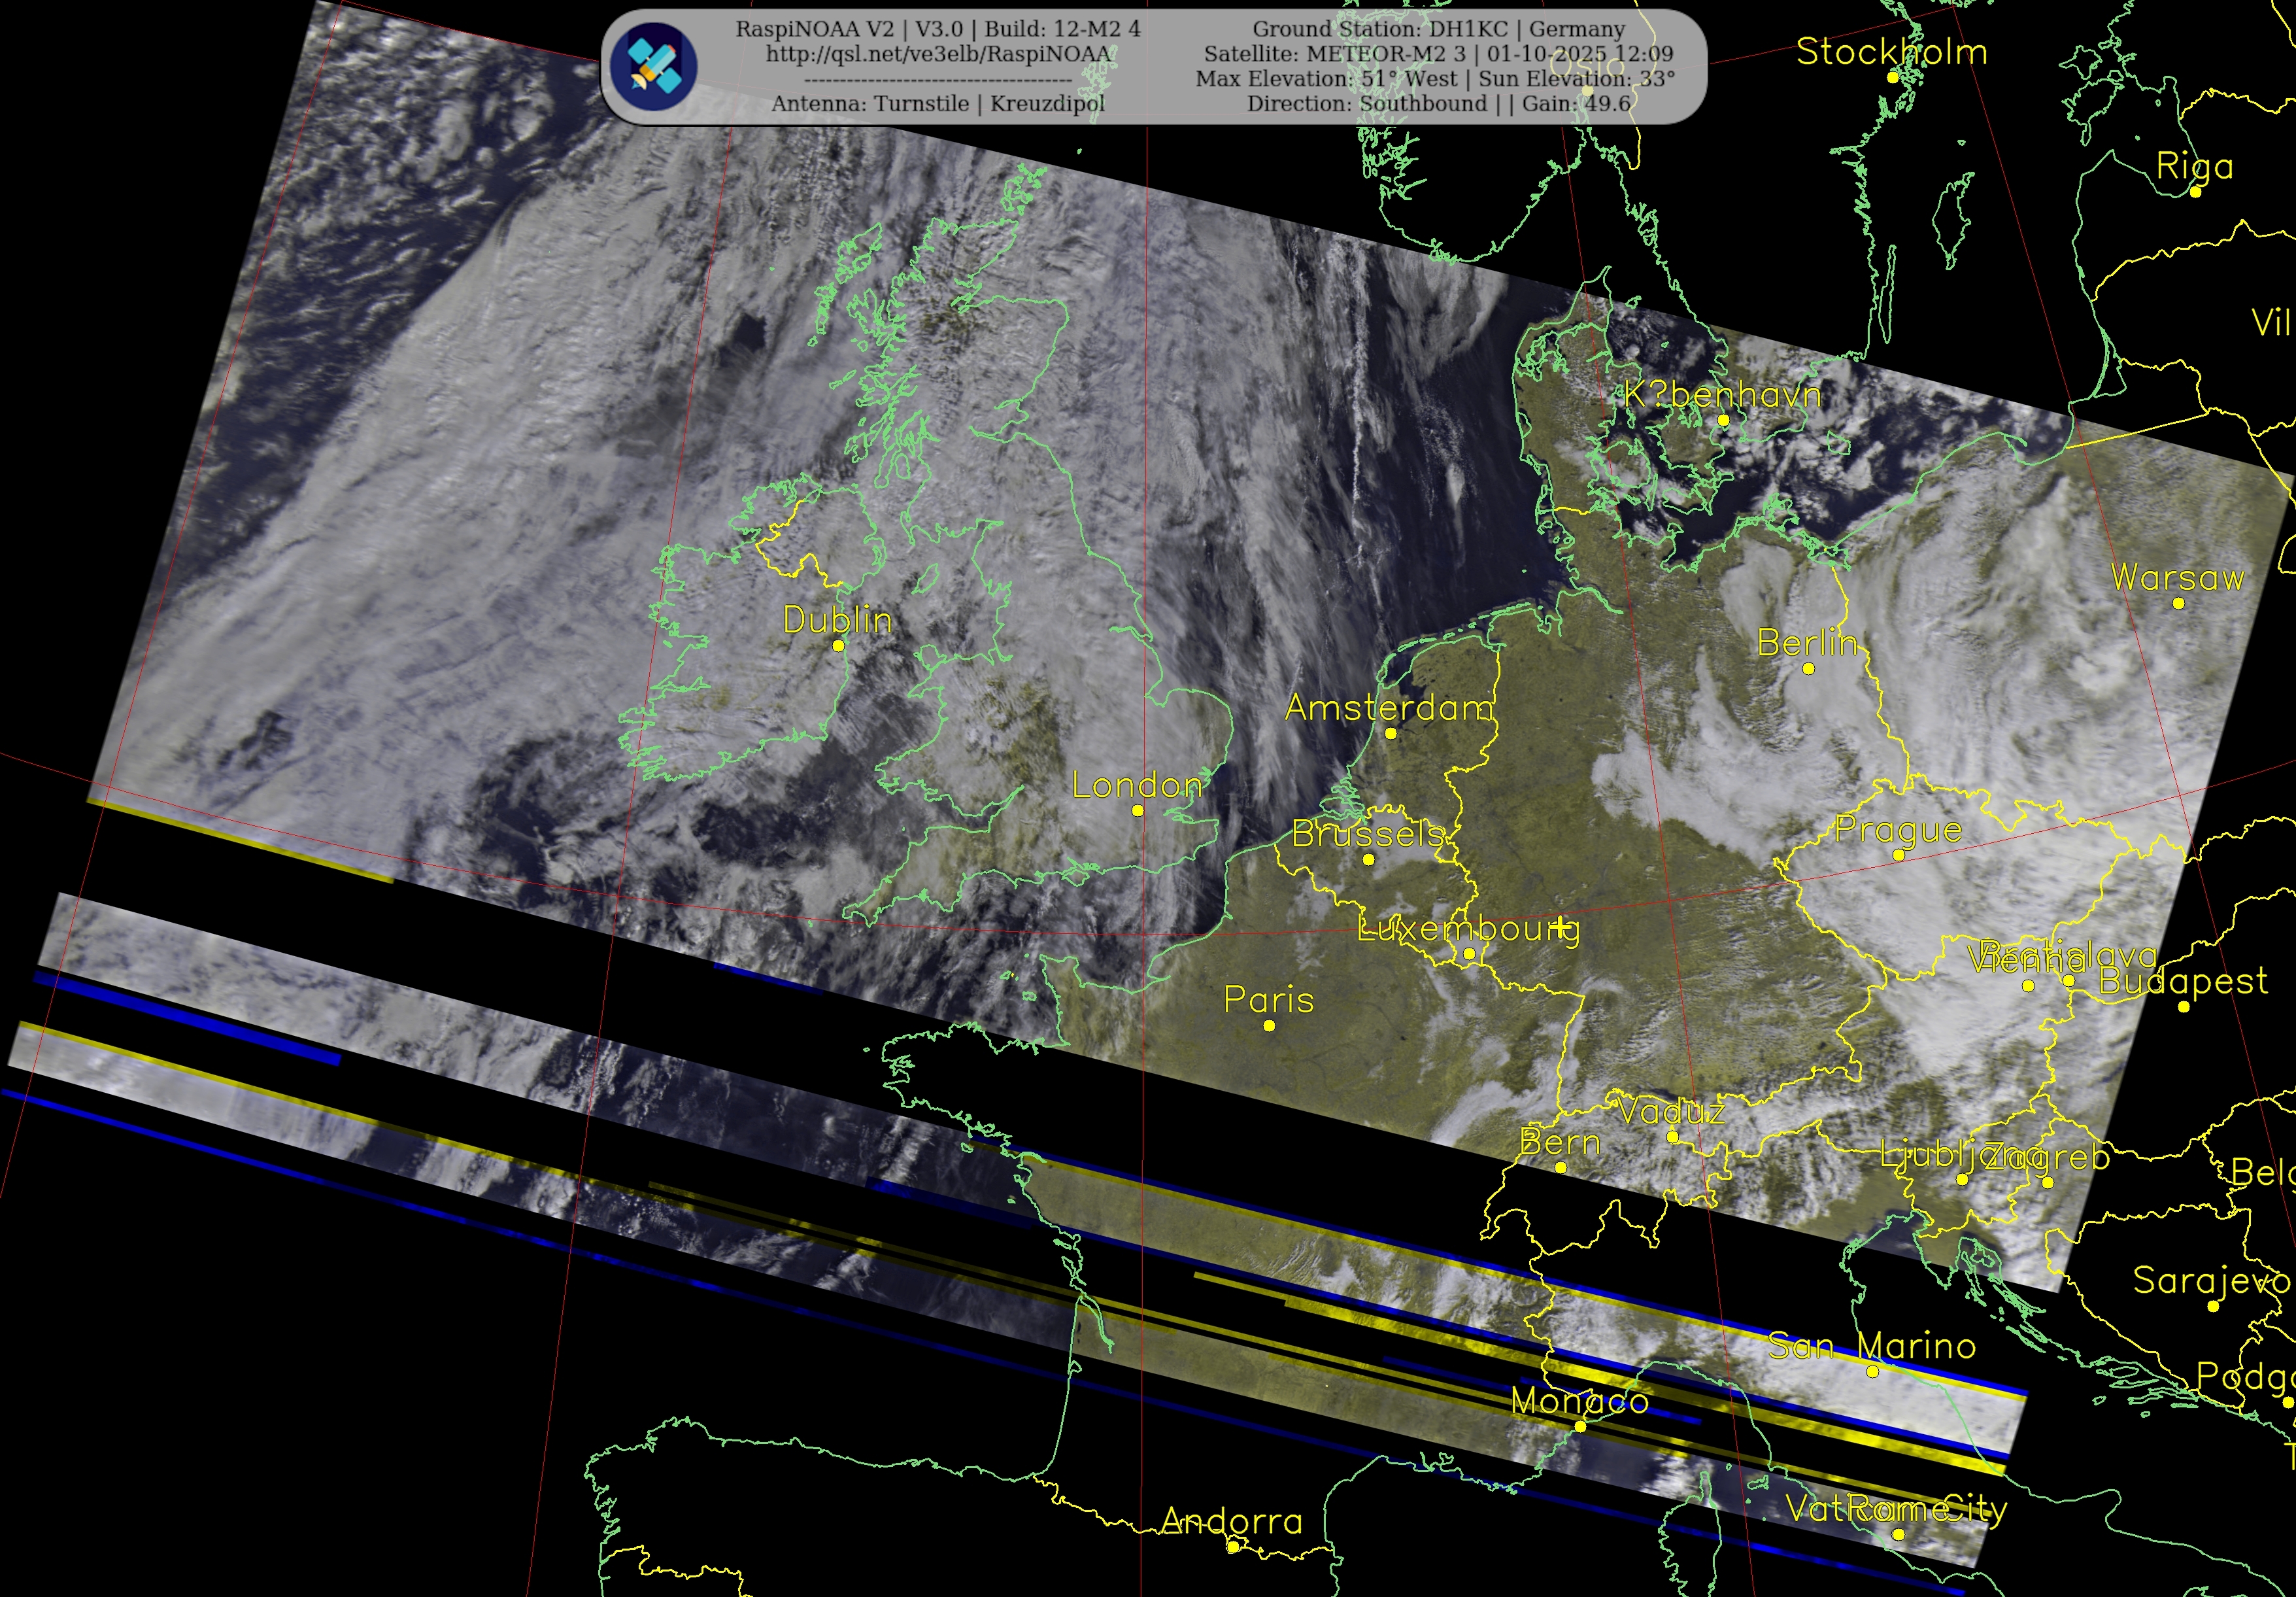
Task: Click the qsl.net RaspiNOAA URL text
Action: point(938,54)
